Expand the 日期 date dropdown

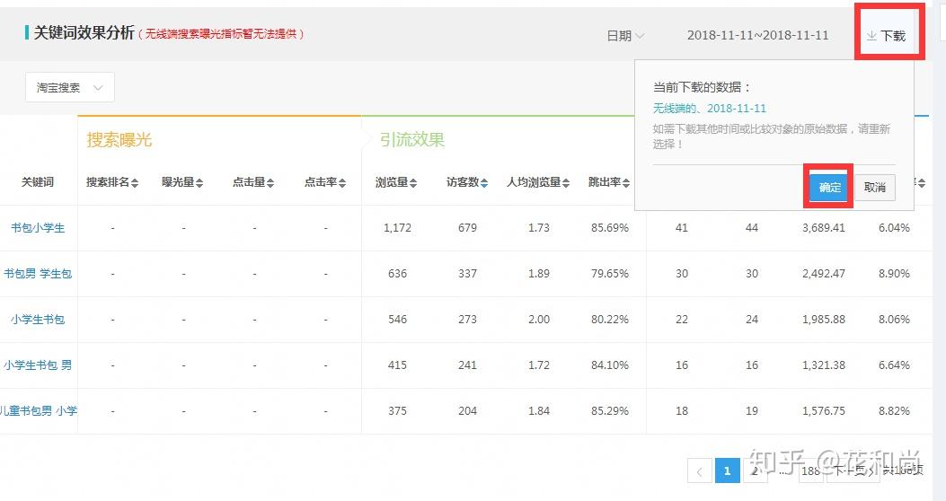click(x=625, y=36)
